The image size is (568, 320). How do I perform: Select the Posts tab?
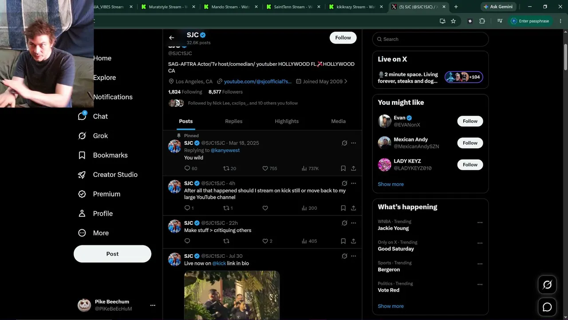[x=186, y=121]
